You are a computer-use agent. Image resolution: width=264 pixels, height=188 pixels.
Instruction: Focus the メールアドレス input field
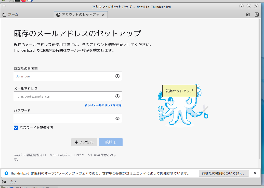(x=68, y=96)
